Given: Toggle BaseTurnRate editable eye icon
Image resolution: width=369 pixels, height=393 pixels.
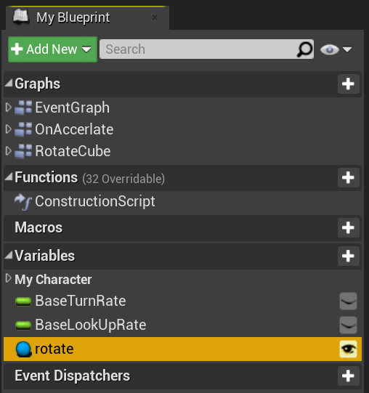Looking at the screenshot, I should 348,301.
